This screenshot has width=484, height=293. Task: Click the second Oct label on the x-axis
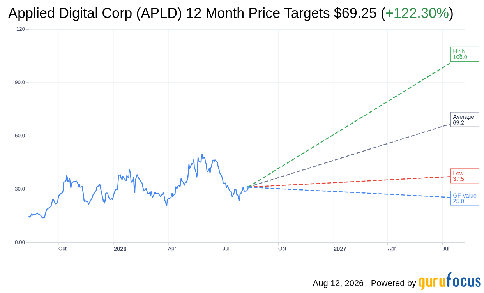tap(282, 249)
